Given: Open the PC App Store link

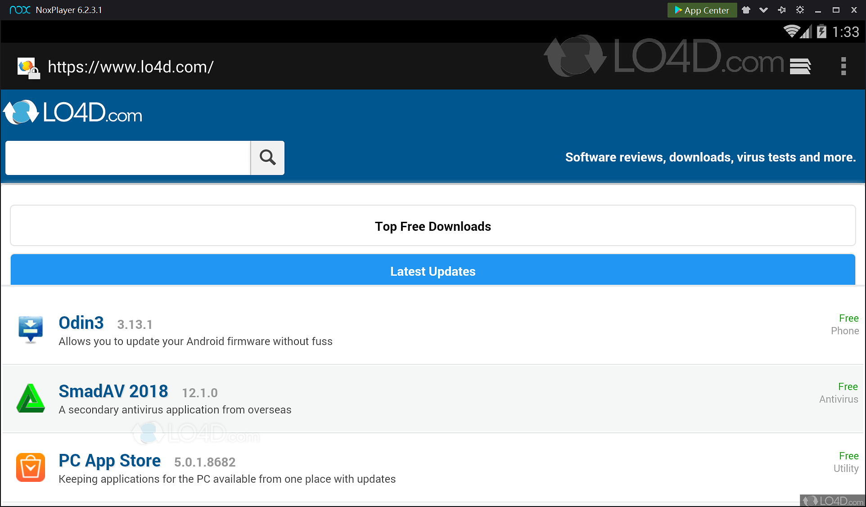Looking at the screenshot, I should pos(109,461).
